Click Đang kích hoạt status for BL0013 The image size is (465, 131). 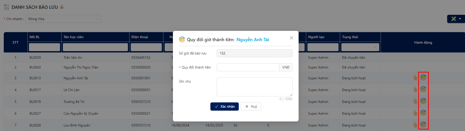(x=354, y=78)
